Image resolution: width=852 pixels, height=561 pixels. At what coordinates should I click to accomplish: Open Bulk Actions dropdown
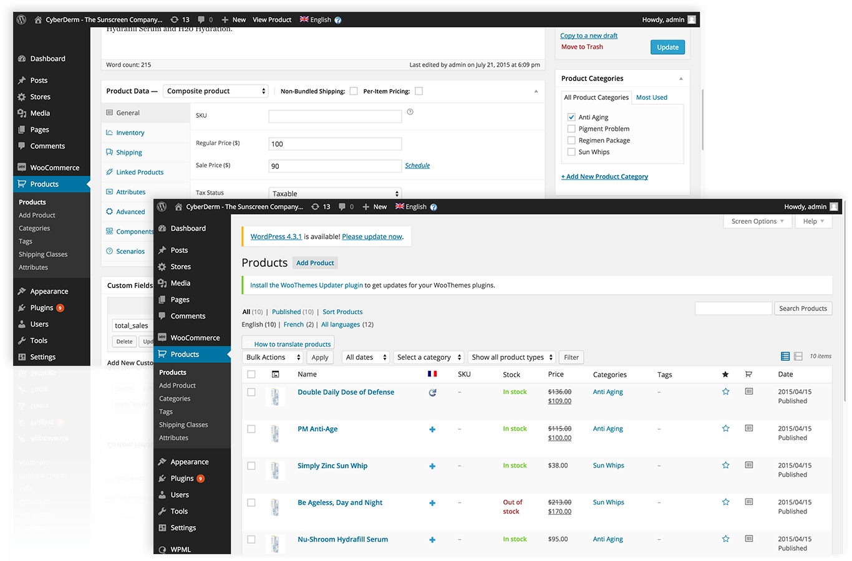pyautogui.click(x=273, y=357)
